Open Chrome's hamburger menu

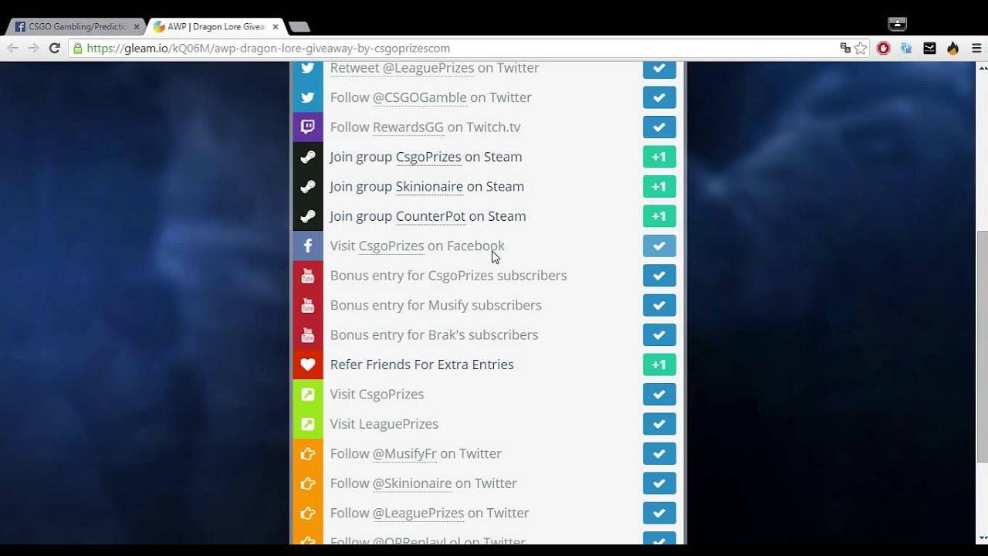click(x=976, y=48)
